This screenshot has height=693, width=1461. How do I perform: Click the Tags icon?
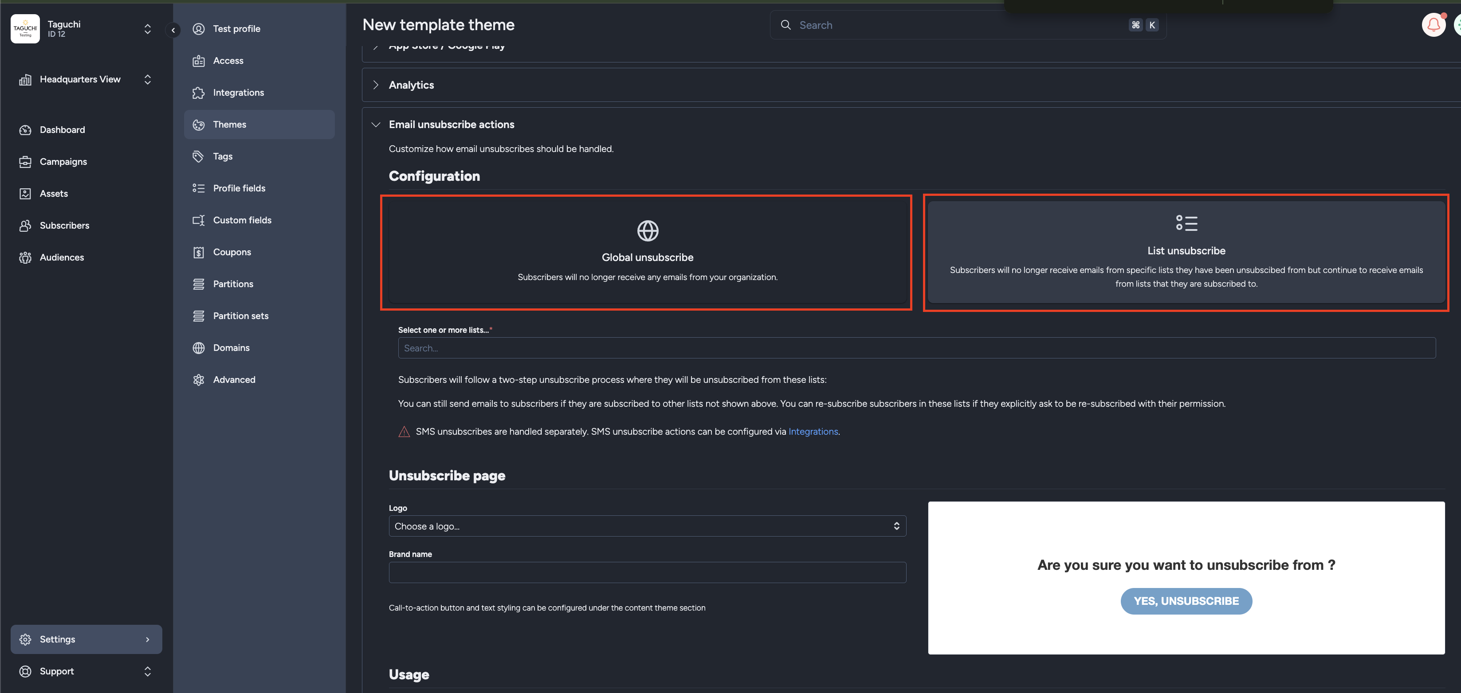click(199, 156)
